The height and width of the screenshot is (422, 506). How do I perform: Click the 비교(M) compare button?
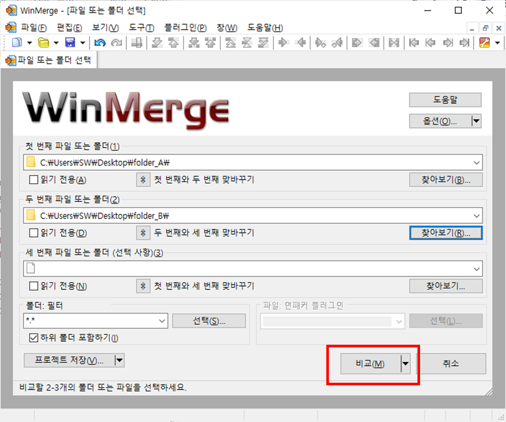pos(370,364)
